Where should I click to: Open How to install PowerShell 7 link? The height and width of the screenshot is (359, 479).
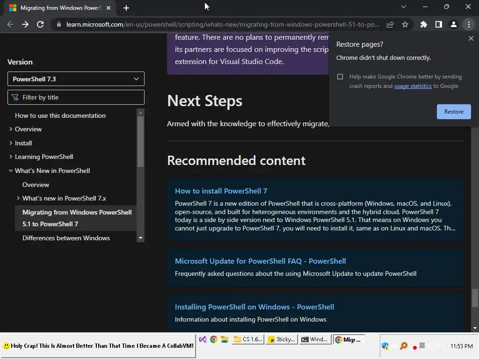[x=221, y=191]
